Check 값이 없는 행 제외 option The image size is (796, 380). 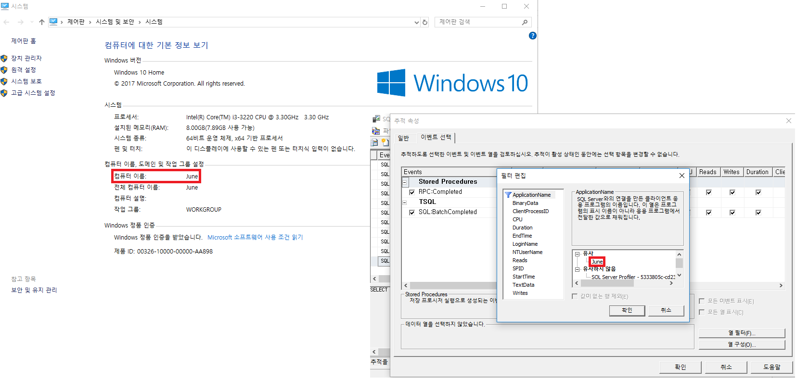pos(575,296)
